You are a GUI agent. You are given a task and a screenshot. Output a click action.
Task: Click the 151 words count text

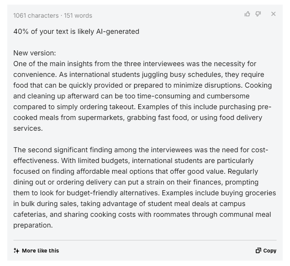[x=78, y=15]
